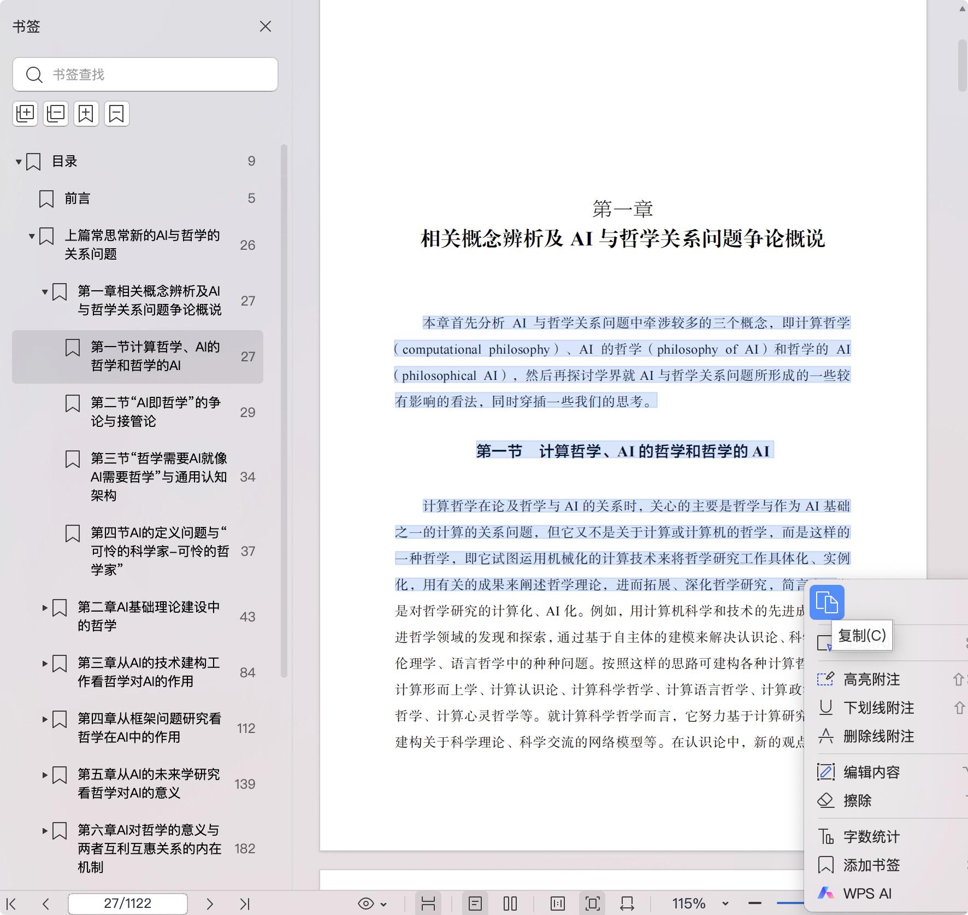This screenshot has height=915, width=968.
Task: Open the 115% zoom level dropdown
Action: coord(725,903)
